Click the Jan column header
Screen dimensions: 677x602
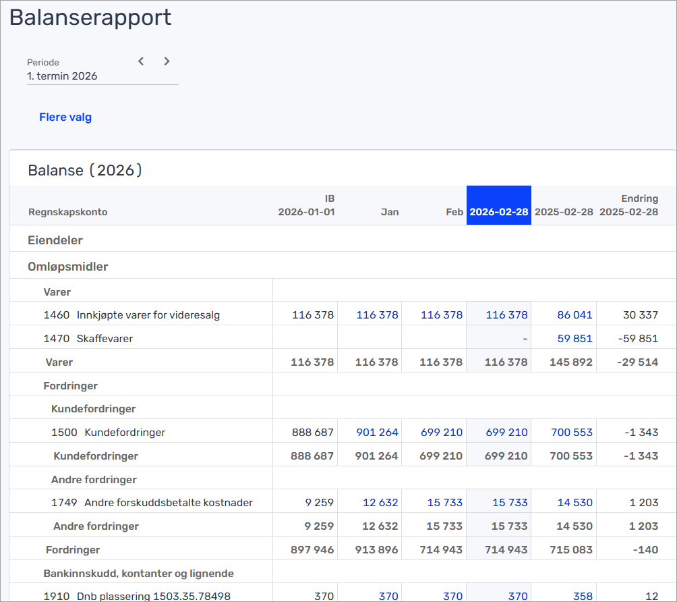(389, 212)
